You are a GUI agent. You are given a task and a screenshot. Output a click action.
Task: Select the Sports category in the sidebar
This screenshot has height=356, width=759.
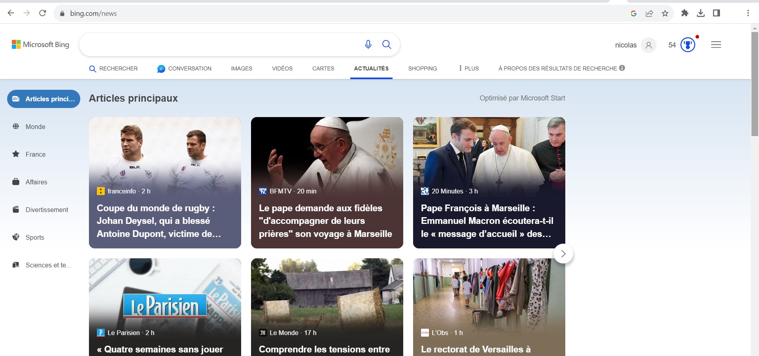pyautogui.click(x=35, y=237)
